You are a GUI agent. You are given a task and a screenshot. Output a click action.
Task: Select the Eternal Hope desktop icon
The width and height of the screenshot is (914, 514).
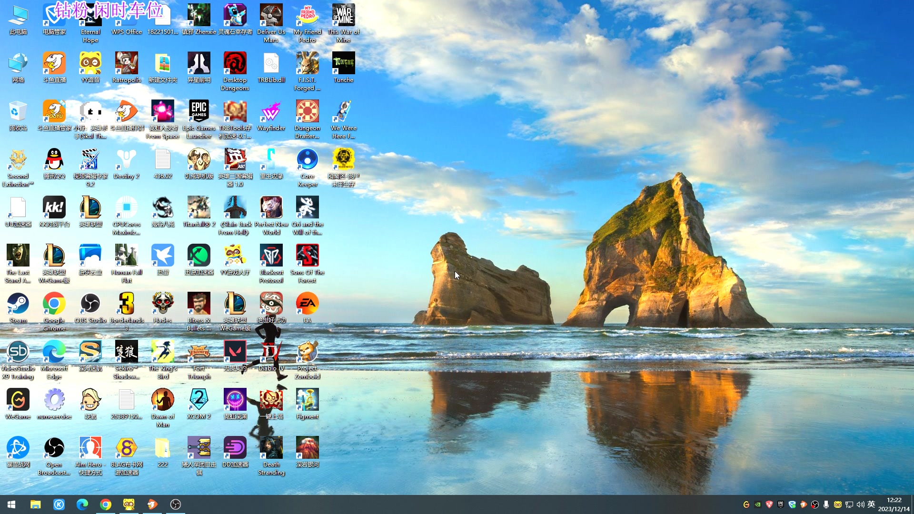pyautogui.click(x=90, y=23)
